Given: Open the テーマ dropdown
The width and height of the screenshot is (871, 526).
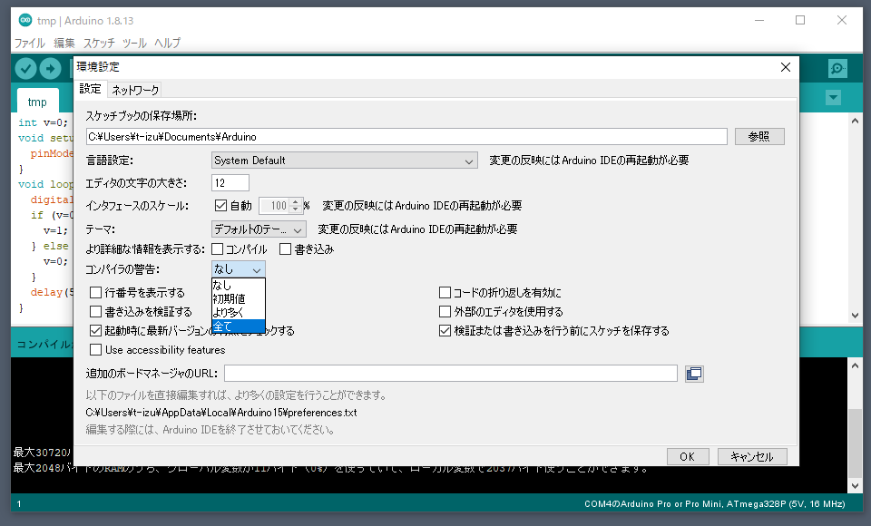Looking at the screenshot, I should coord(259,229).
